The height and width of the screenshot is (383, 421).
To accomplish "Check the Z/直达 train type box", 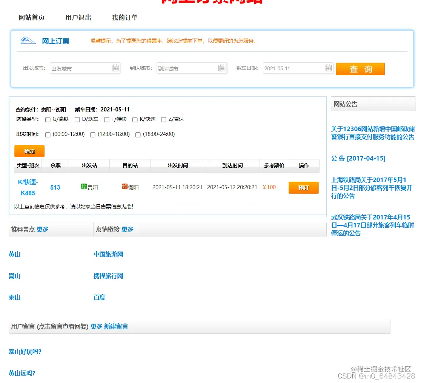I will click(163, 120).
